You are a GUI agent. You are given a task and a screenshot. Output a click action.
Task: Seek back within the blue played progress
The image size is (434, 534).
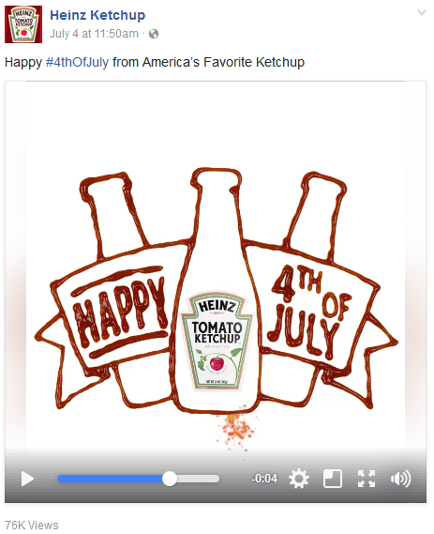coord(111,479)
